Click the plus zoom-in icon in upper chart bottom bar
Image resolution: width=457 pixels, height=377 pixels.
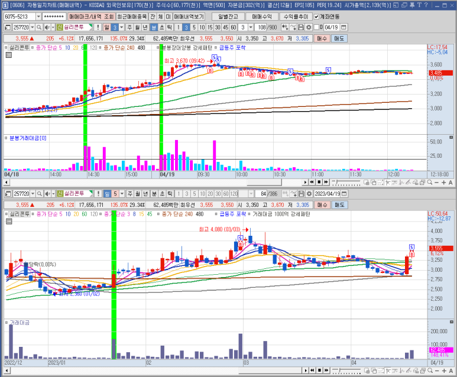tap(443, 183)
